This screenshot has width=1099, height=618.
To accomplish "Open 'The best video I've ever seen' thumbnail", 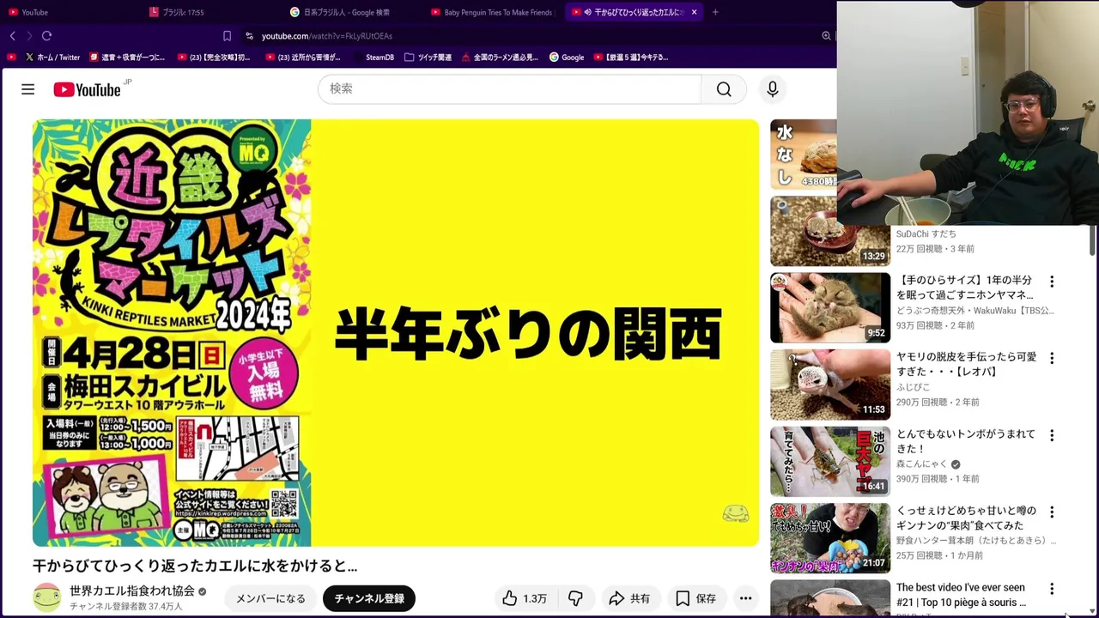I will pyautogui.click(x=830, y=597).
